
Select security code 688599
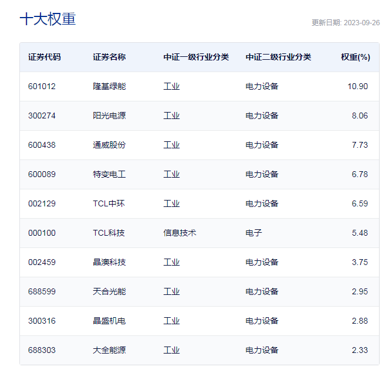tap(42, 291)
